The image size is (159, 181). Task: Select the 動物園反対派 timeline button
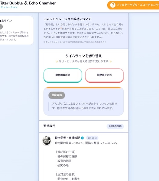[104, 75]
